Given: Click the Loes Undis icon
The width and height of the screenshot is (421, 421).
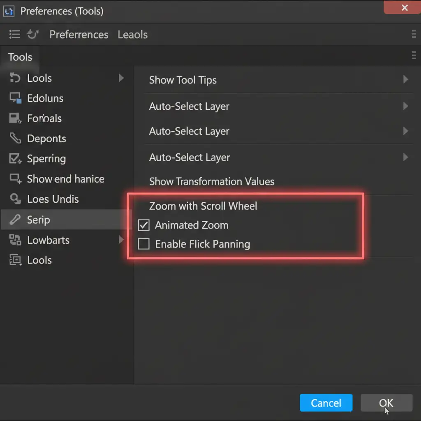Looking at the screenshot, I should (x=15, y=199).
